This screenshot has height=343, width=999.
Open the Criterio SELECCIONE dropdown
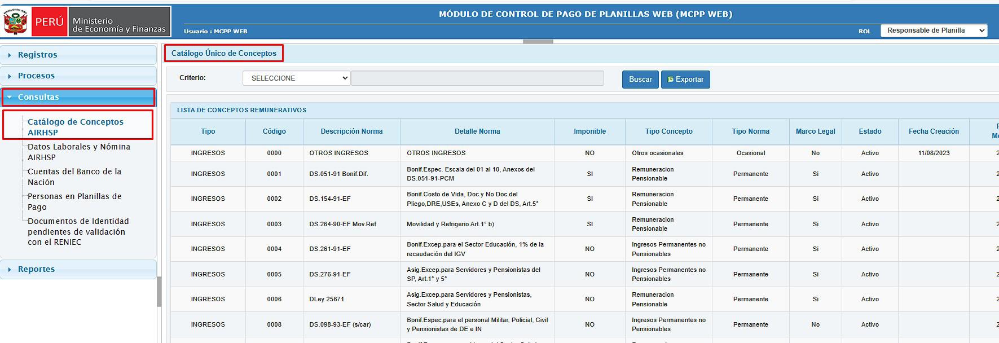296,78
